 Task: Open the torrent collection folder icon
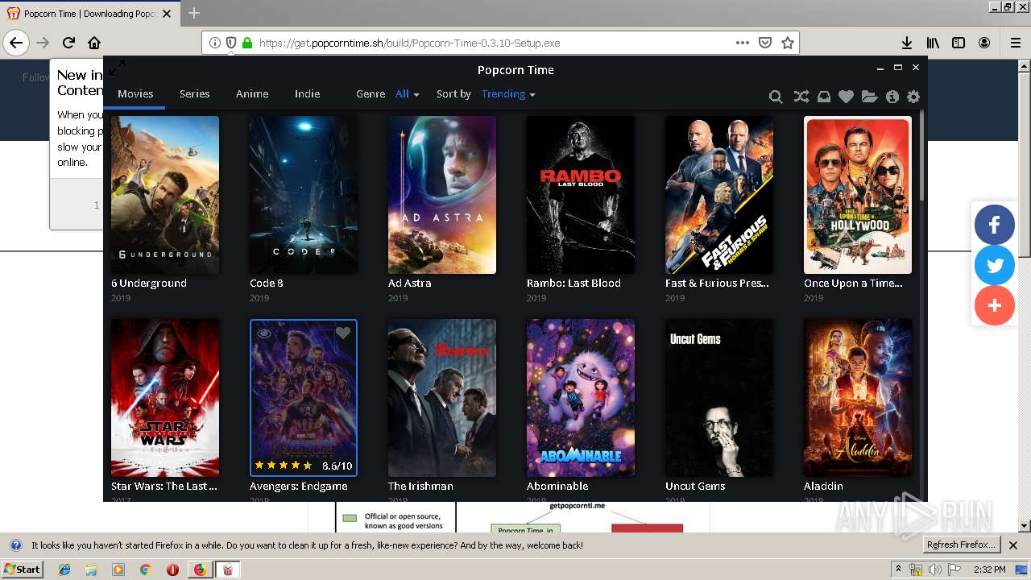click(x=869, y=97)
